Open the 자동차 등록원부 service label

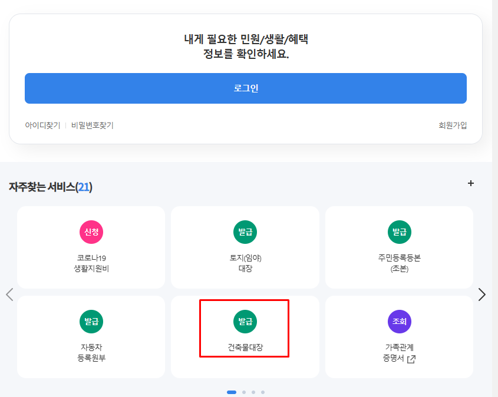click(91, 353)
